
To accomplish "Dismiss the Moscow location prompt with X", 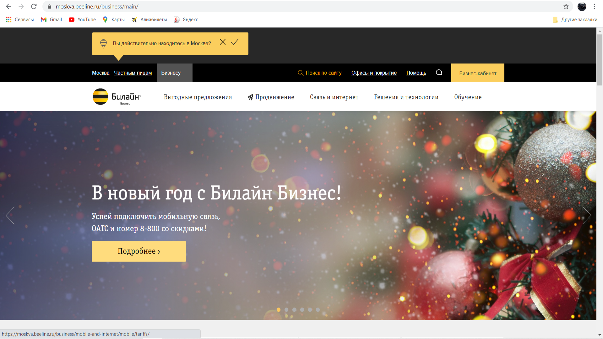I will [x=223, y=42].
